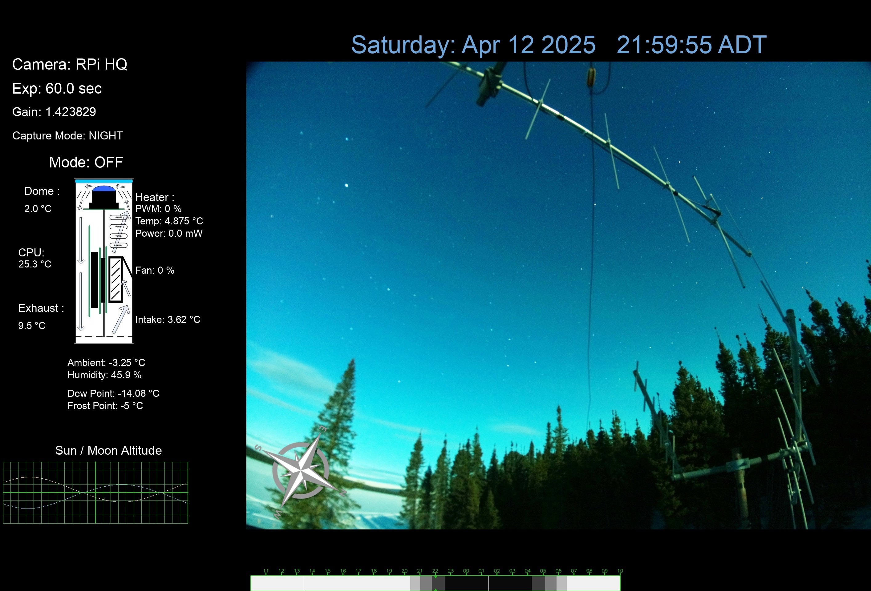
Task: Click the Gain: 1.423829 label
Action: click(x=54, y=112)
